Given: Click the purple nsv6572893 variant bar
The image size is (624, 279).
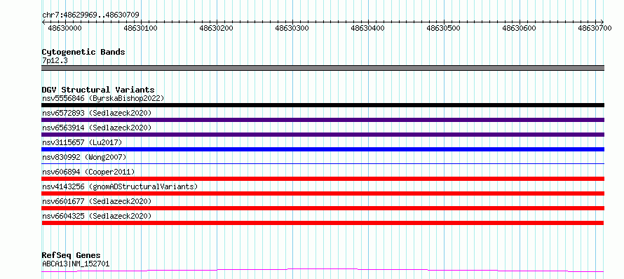Looking at the screenshot, I should point(323,120).
